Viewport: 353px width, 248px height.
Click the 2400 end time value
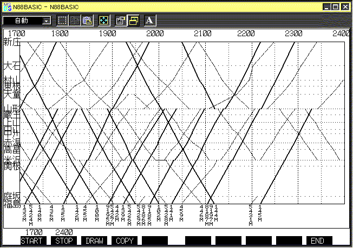(x=64, y=232)
